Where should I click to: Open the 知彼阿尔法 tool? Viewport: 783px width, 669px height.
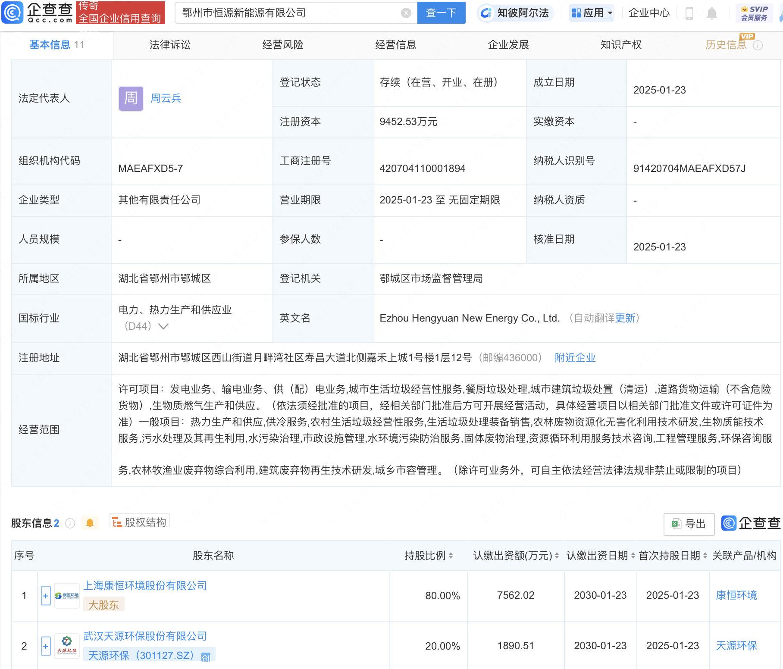click(515, 13)
